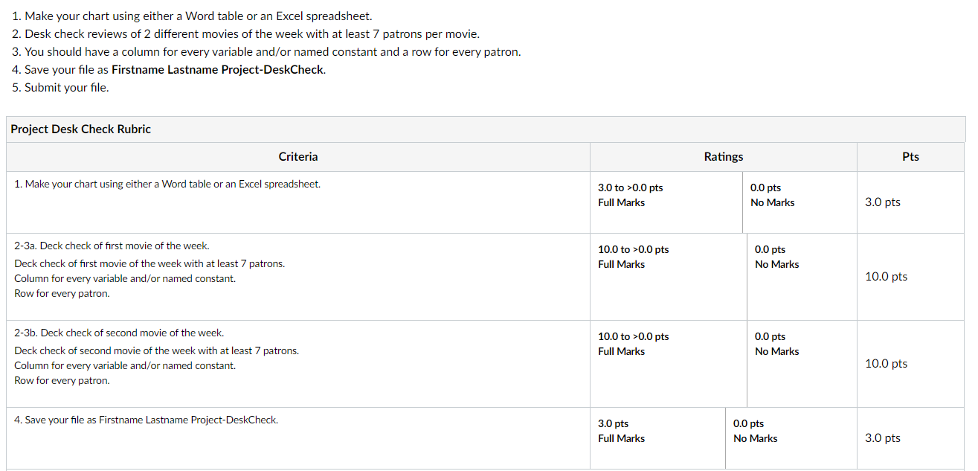Click the 10.0 pts total for first movie row
This screenshot has height=471, width=978.
(886, 277)
